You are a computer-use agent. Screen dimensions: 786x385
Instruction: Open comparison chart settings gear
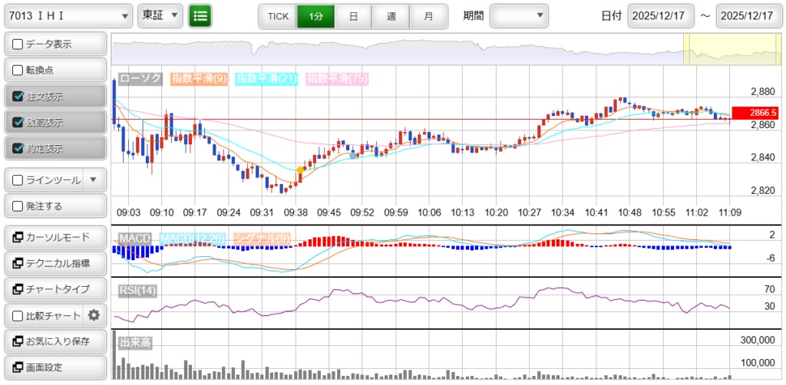coord(94,315)
